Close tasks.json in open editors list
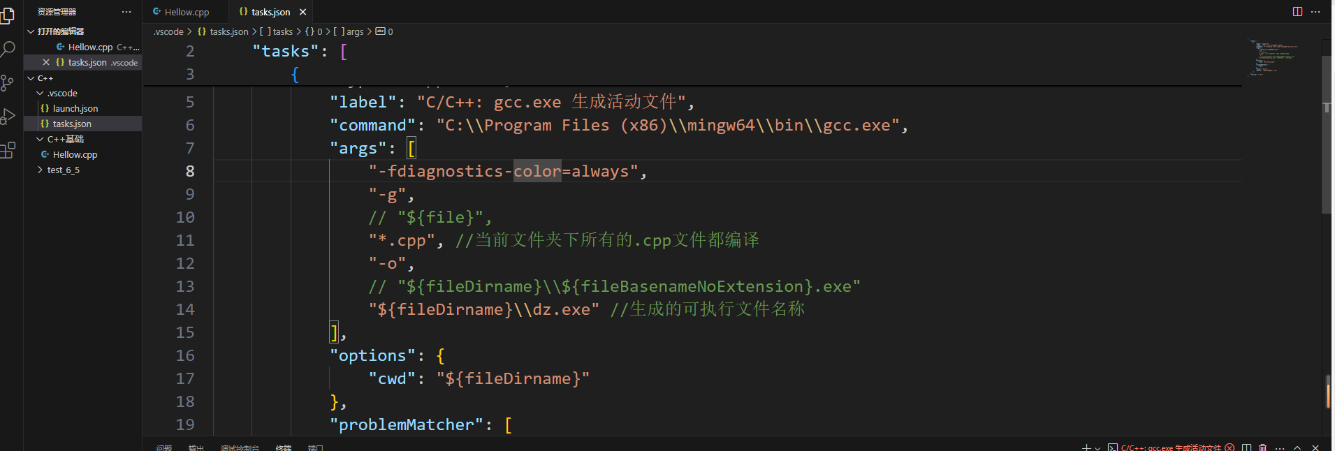The image size is (1335, 451). tap(46, 62)
